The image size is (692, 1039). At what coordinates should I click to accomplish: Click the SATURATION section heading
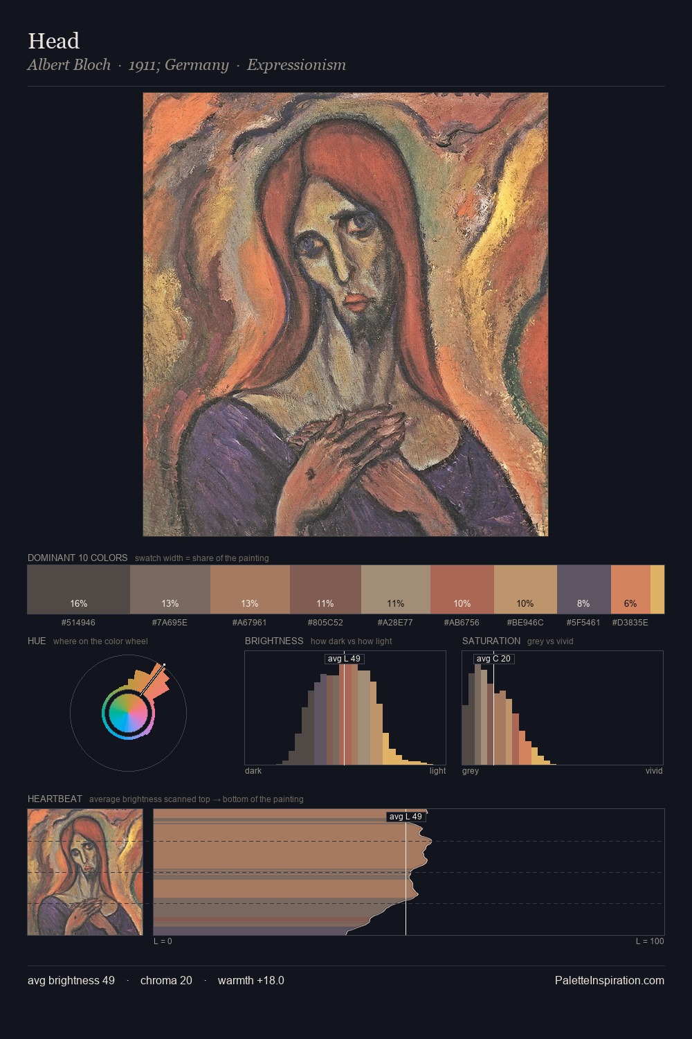(x=491, y=641)
